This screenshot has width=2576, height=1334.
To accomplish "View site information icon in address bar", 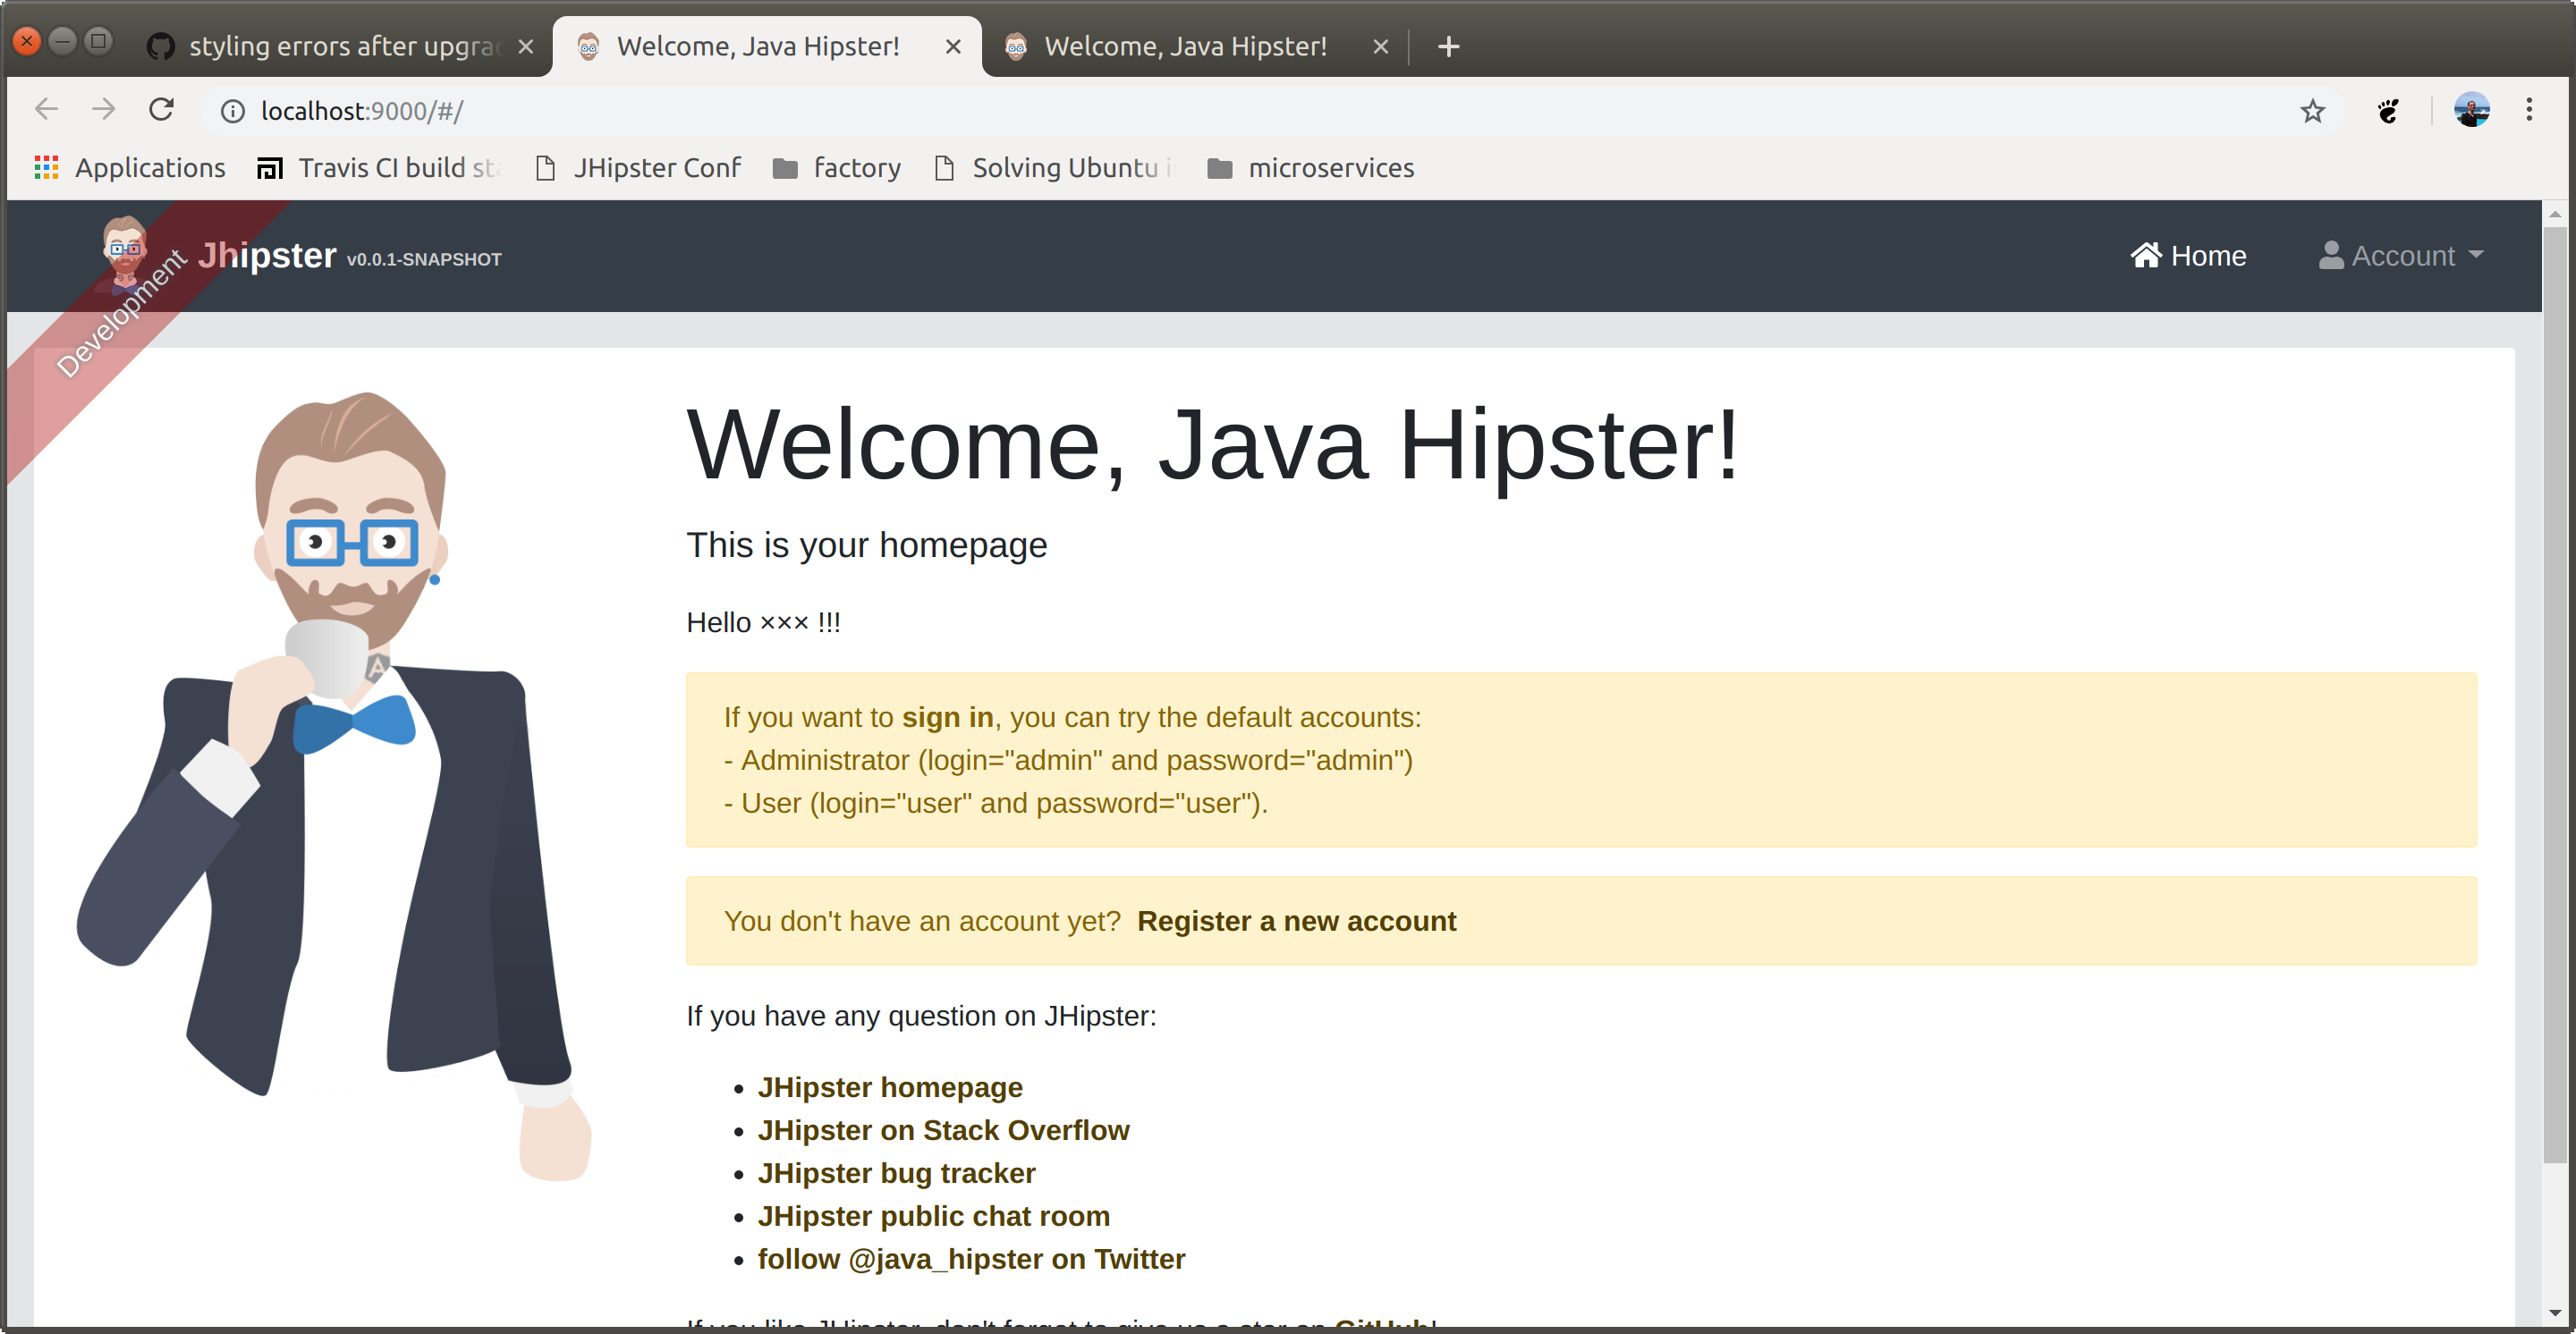I will 232,111.
